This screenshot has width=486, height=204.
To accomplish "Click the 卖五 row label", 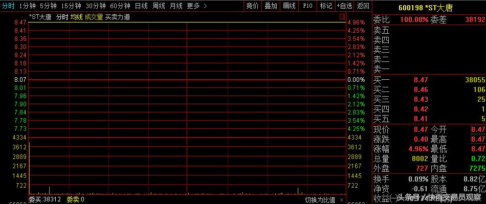I will pos(382,30).
